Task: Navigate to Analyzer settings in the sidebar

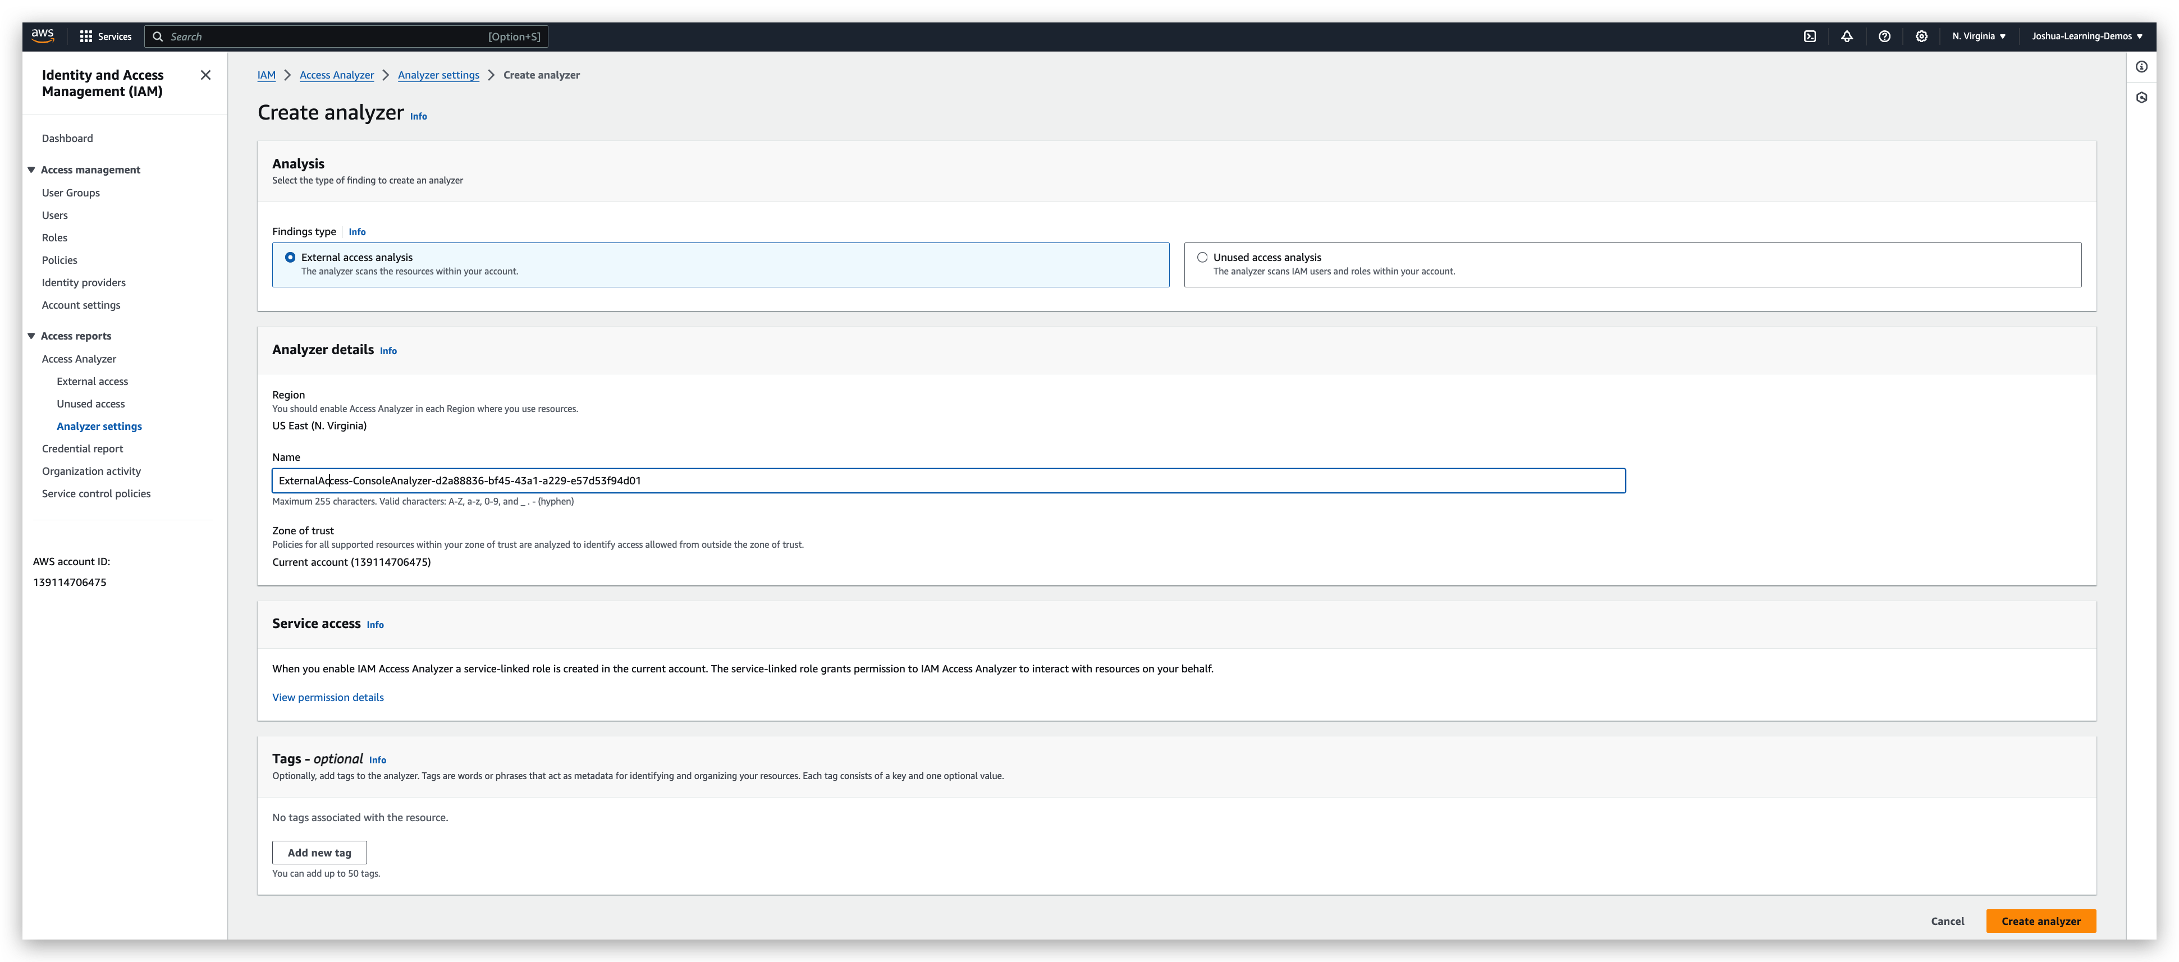Action: pyautogui.click(x=99, y=425)
